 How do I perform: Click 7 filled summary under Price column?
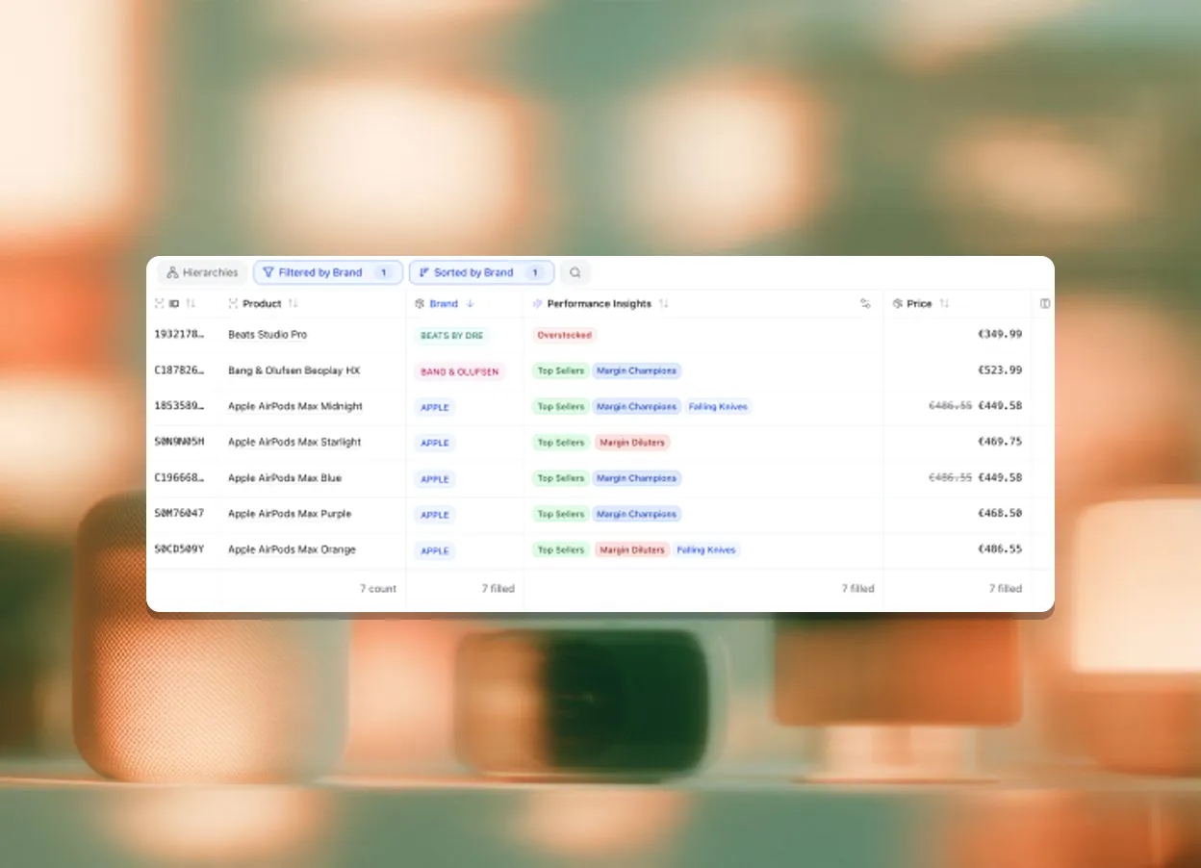(1006, 588)
